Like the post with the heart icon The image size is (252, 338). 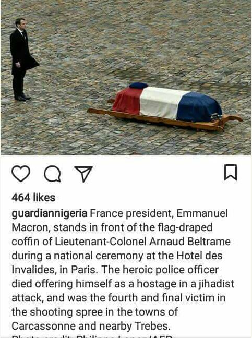pyautogui.click(x=21, y=174)
